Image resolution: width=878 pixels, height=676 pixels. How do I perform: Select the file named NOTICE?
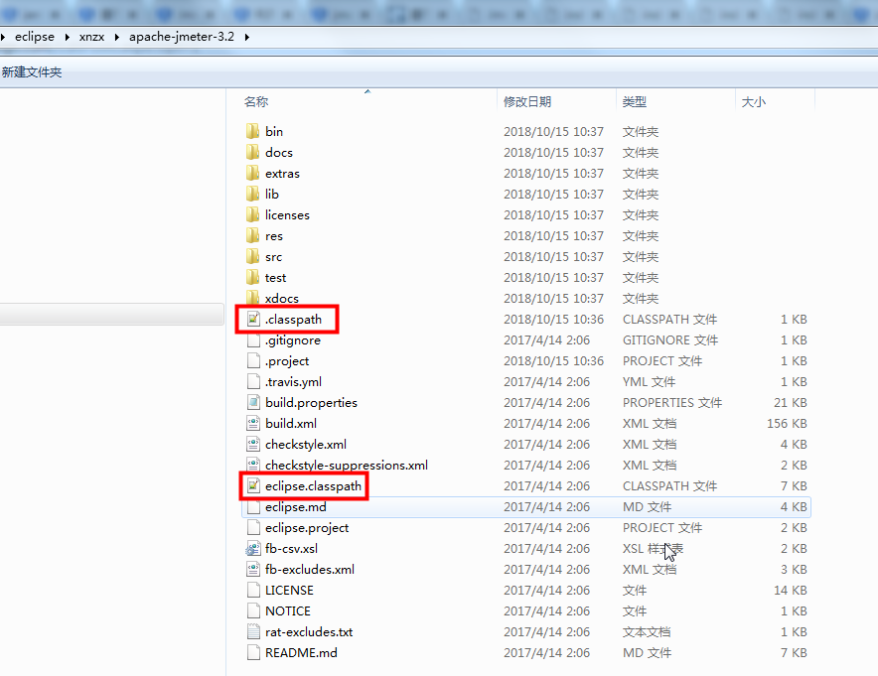point(288,611)
